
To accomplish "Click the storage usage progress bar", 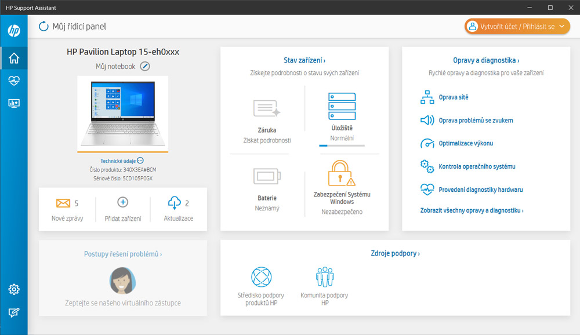I will (342, 145).
